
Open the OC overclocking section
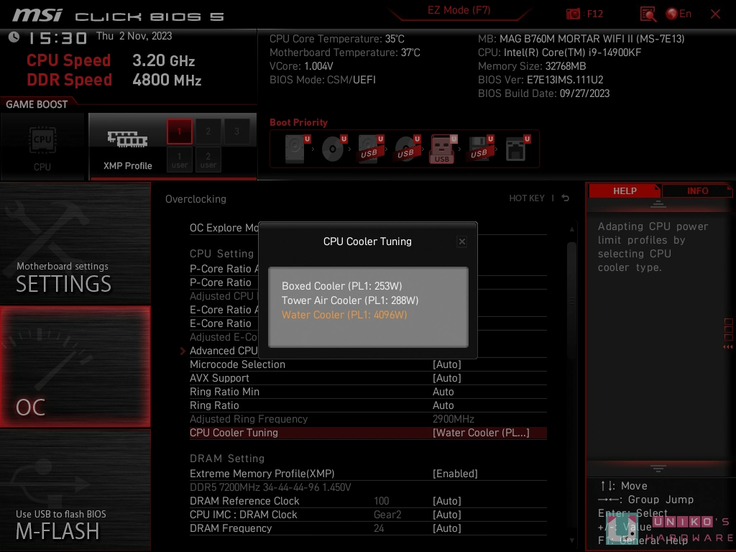click(x=75, y=367)
